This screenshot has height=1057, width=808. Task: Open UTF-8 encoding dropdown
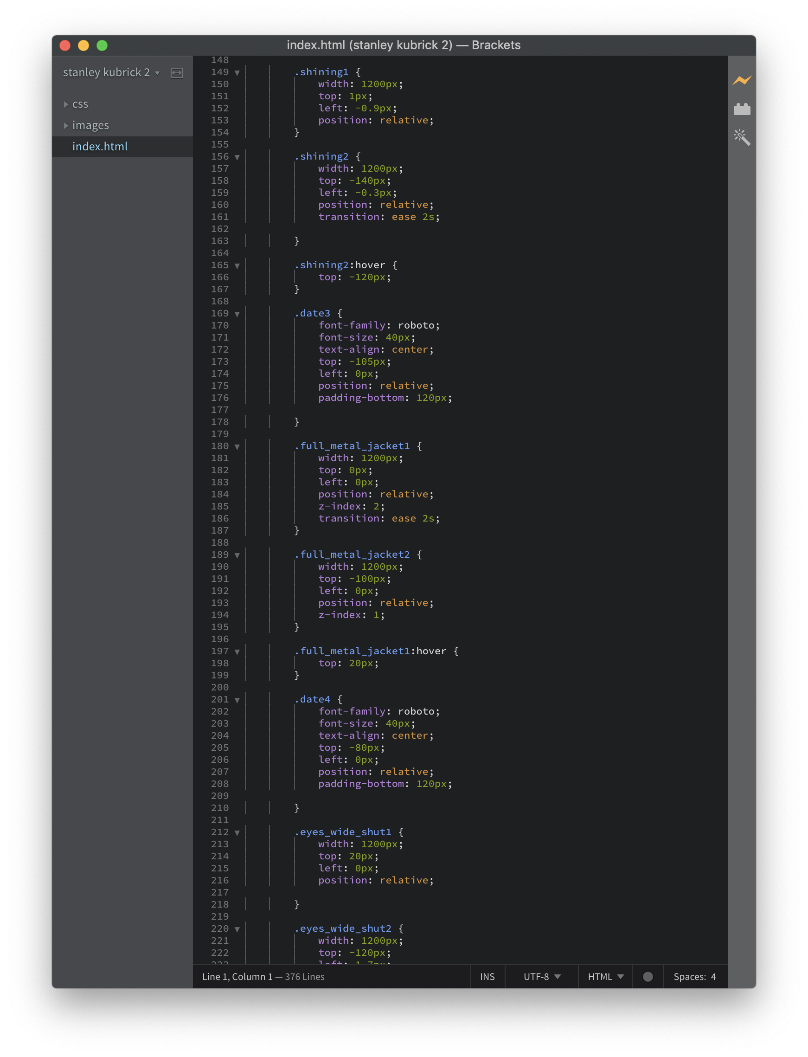coord(542,976)
